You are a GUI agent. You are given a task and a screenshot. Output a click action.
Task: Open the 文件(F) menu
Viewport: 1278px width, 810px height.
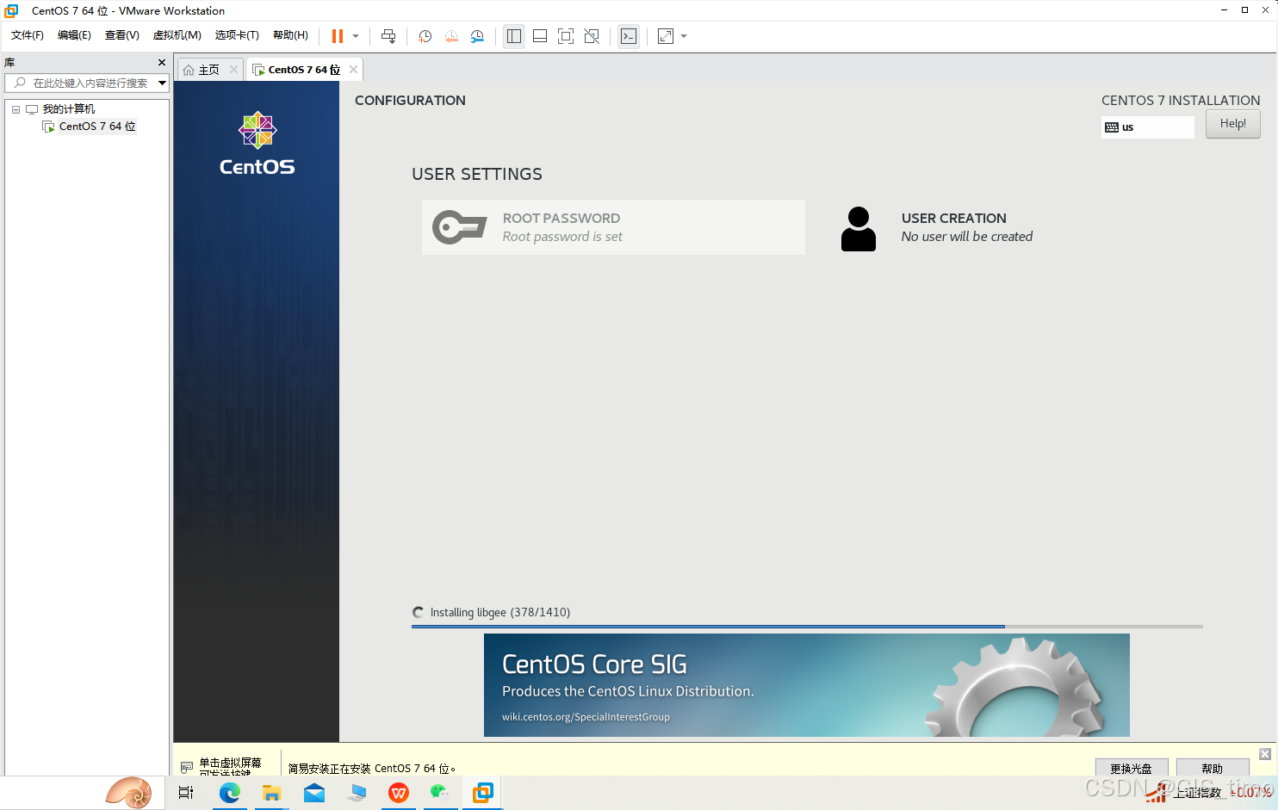pos(28,35)
